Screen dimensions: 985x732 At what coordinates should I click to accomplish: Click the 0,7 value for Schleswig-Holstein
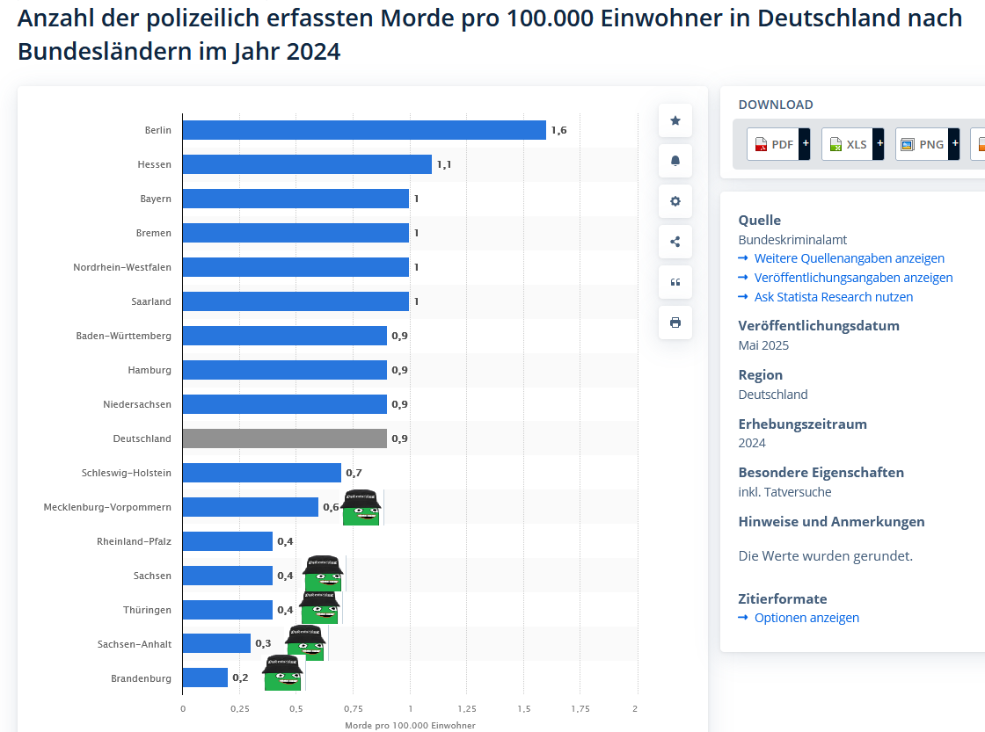click(x=354, y=473)
